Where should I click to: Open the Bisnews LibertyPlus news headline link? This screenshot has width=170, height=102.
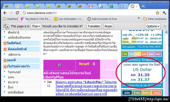86,88
